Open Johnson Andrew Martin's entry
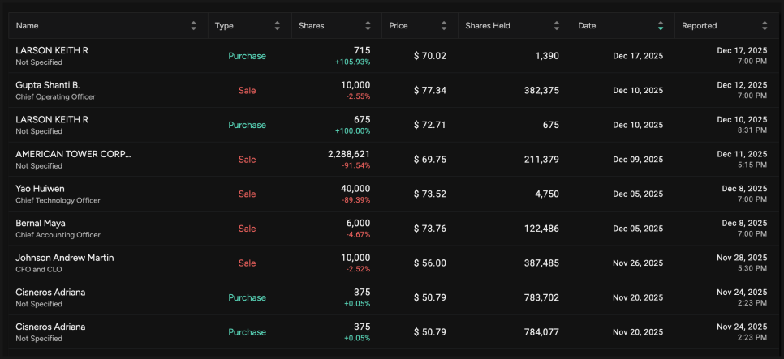The width and height of the screenshot is (784, 359). click(x=64, y=258)
